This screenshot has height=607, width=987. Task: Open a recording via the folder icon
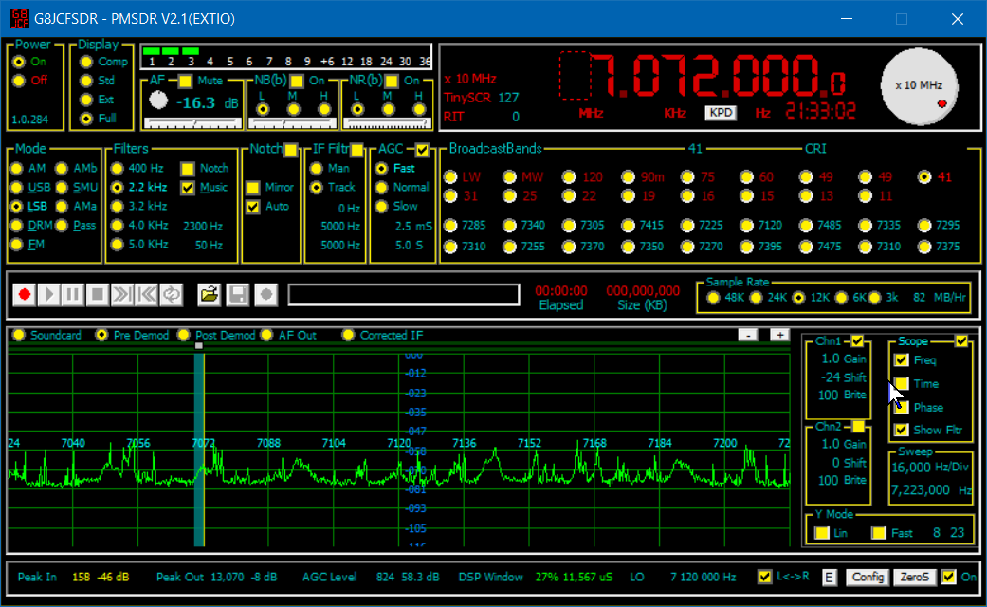pyautogui.click(x=210, y=295)
